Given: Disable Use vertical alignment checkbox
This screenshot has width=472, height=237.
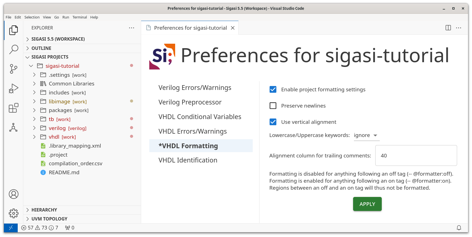Looking at the screenshot, I should click(273, 122).
